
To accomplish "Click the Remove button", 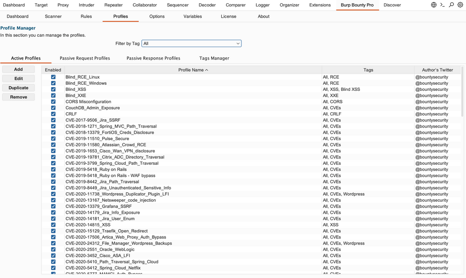I will (18, 97).
